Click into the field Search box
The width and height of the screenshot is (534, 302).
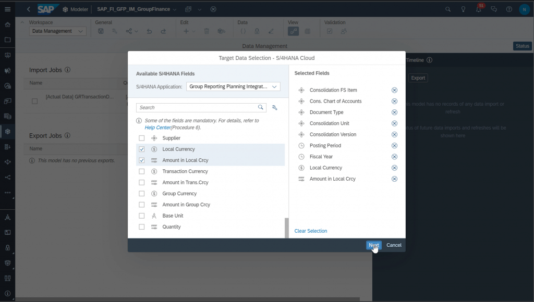click(x=201, y=107)
